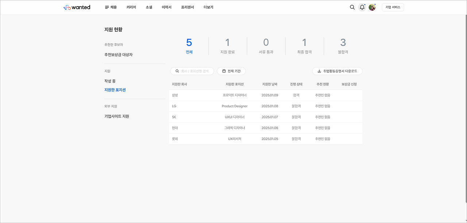
Task: Click the UX리서처 position cell
Action: click(x=235, y=139)
